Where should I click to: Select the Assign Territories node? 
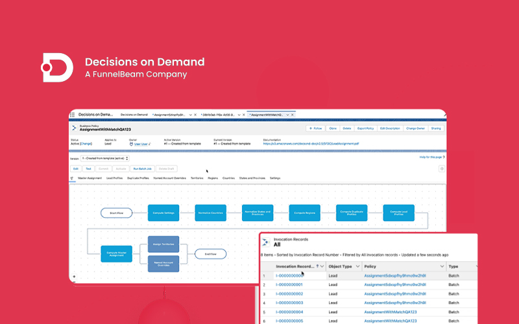click(x=163, y=244)
